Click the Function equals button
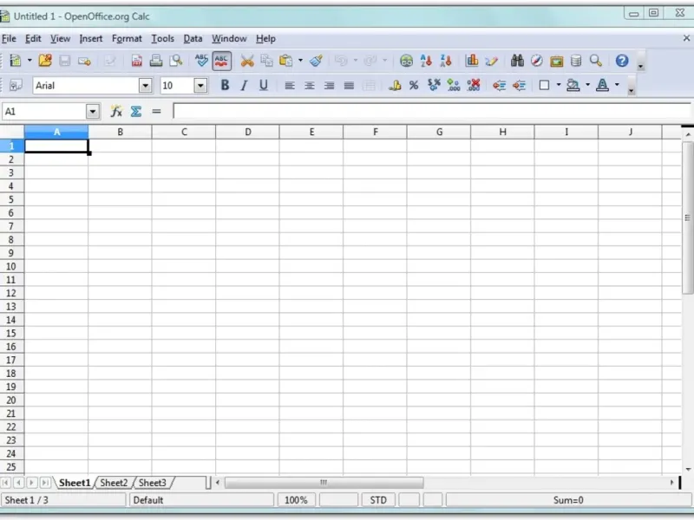 (156, 112)
